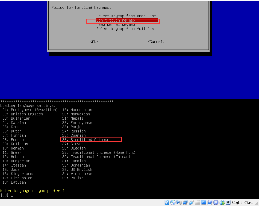This screenshot has width=259, height=206.
Task: Select the '12: Hebrew' line
Action: [x=13, y=157]
